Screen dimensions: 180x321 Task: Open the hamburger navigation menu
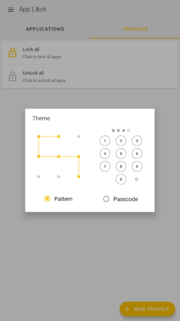click(11, 10)
